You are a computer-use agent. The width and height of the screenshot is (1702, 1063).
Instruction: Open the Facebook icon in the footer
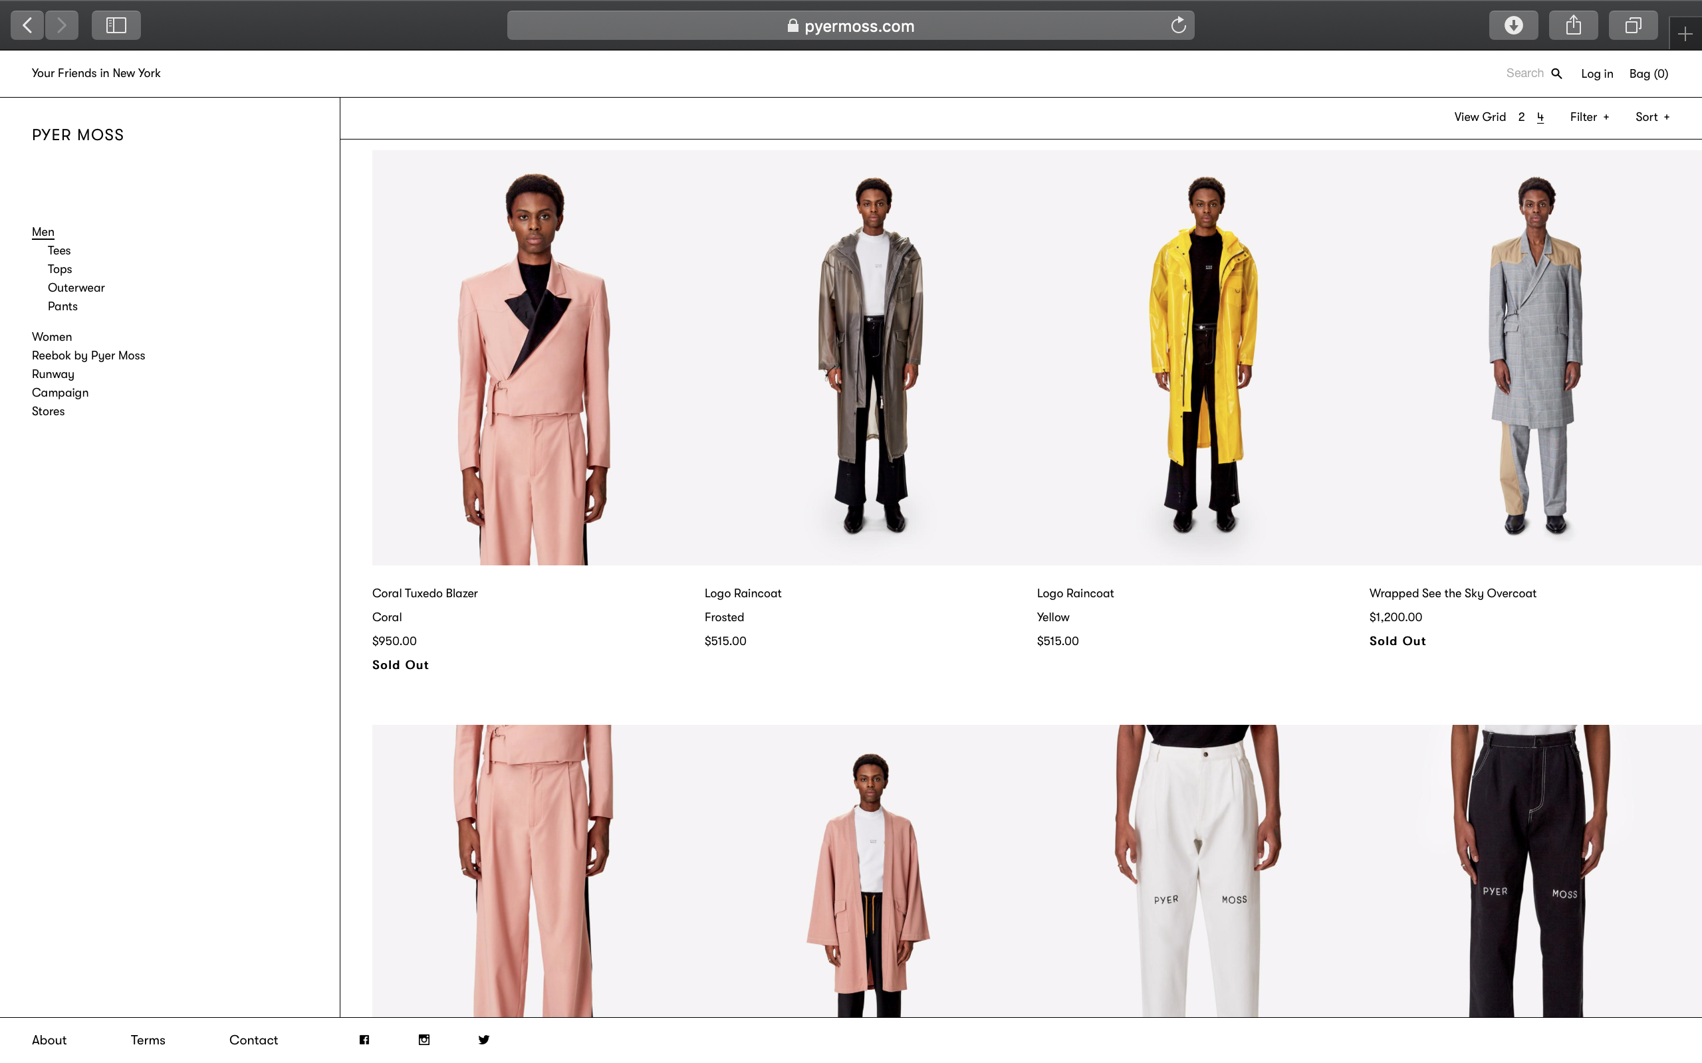364,1040
